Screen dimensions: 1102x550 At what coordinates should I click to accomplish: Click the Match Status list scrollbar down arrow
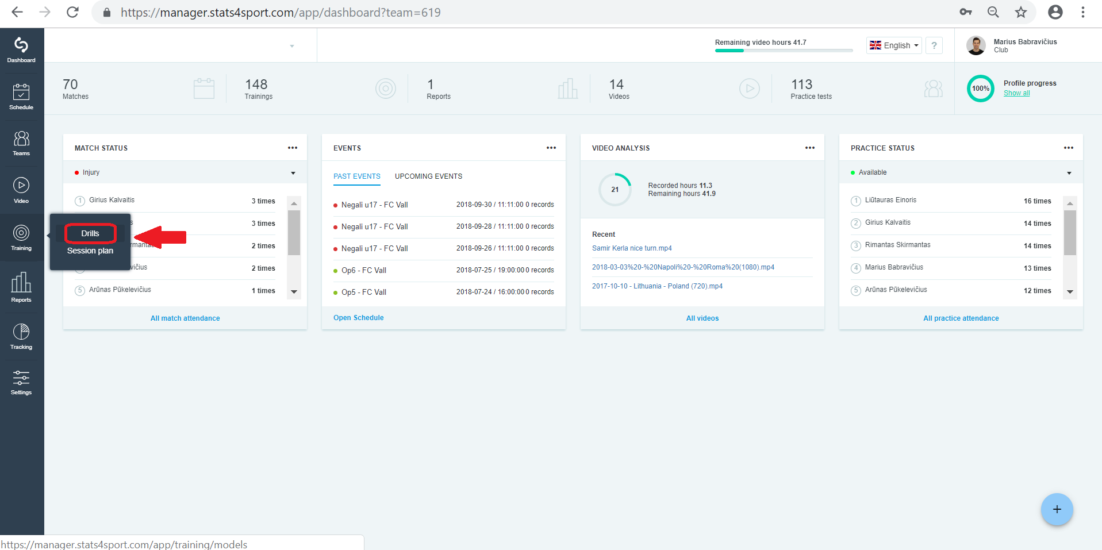[x=294, y=292]
